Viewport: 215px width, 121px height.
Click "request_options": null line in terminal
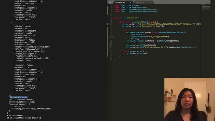coord(22,102)
